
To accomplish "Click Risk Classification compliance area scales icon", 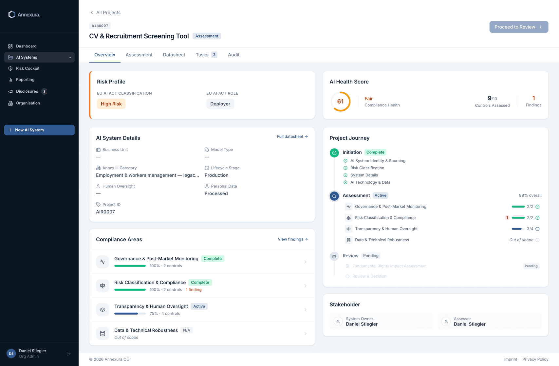I will click(x=102, y=286).
